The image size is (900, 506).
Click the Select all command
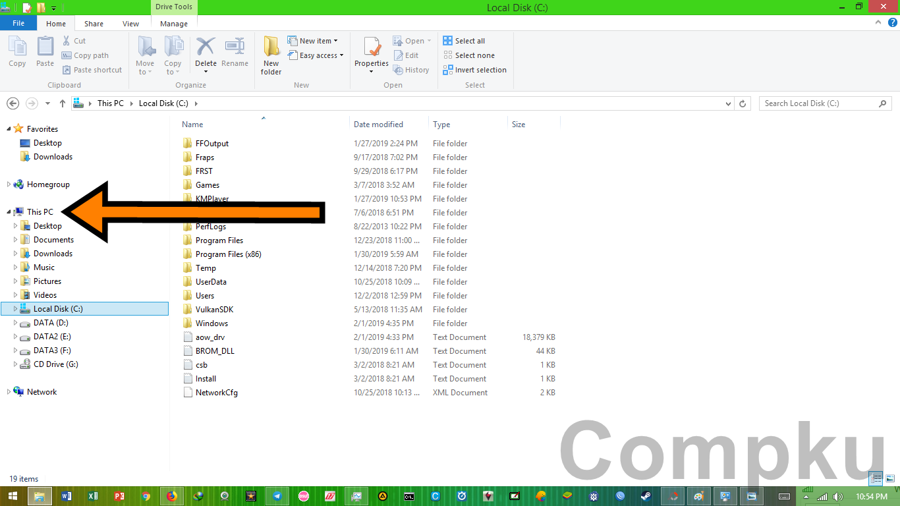pyautogui.click(x=464, y=41)
